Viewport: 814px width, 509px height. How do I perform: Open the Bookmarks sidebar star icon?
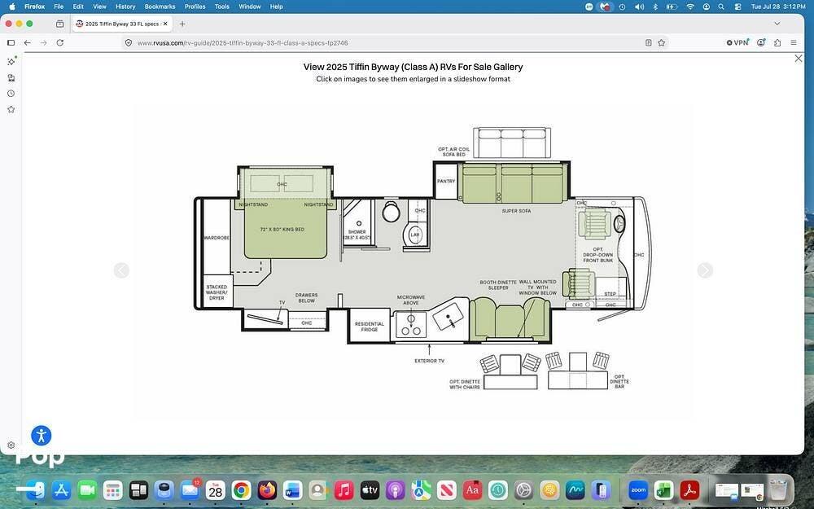click(11, 110)
